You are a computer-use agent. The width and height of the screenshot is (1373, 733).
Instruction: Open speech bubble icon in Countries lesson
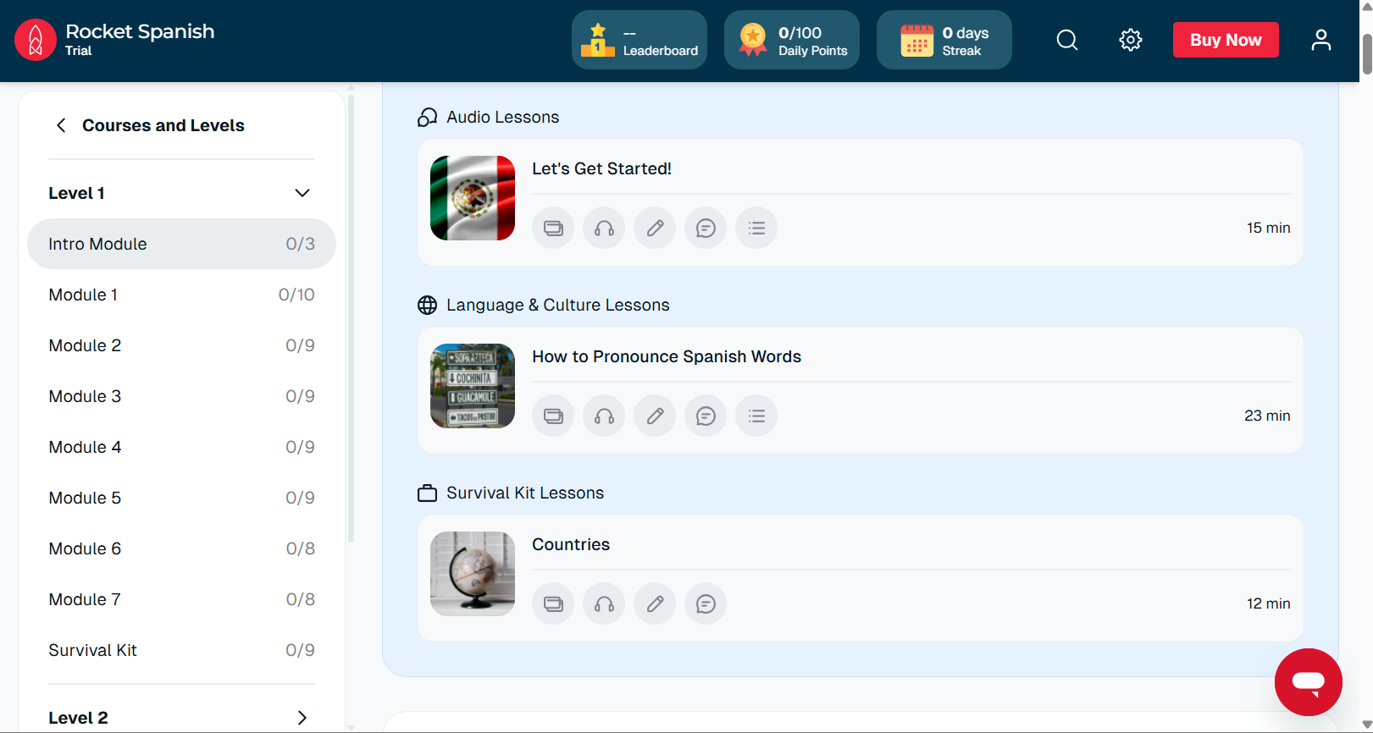(x=706, y=603)
